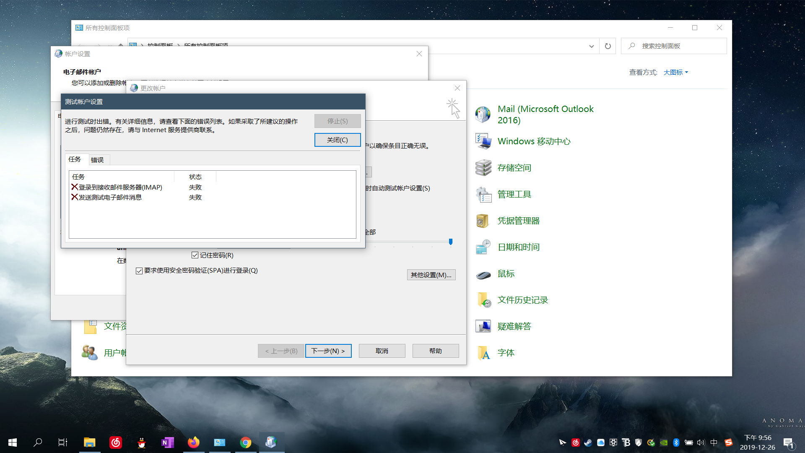
Task: Launch 网易云音乐 from the taskbar
Action: click(x=115, y=443)
